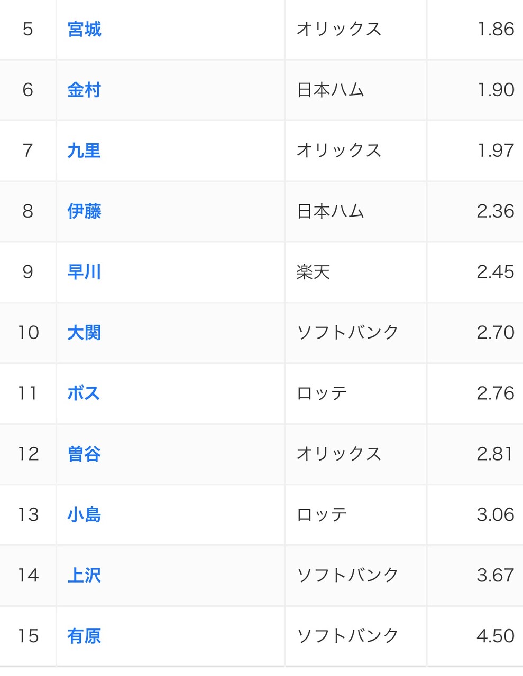This screenshot has width=523, height=676.
Task: Open player 小島 profile link
Action: coord(84,515)
